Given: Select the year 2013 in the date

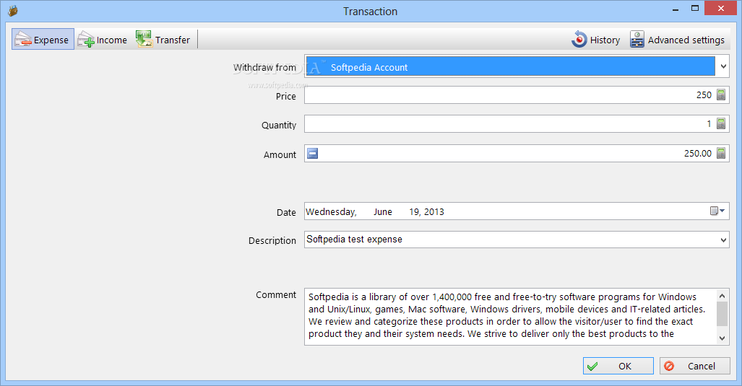Looking at the screenshot, I should click(434, 211).
